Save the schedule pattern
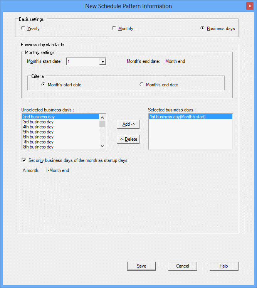 coord(141,266)
